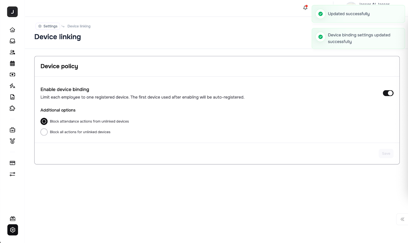Open the inbox tray icon
Screen dimensions: 408x243
point(12,41)
